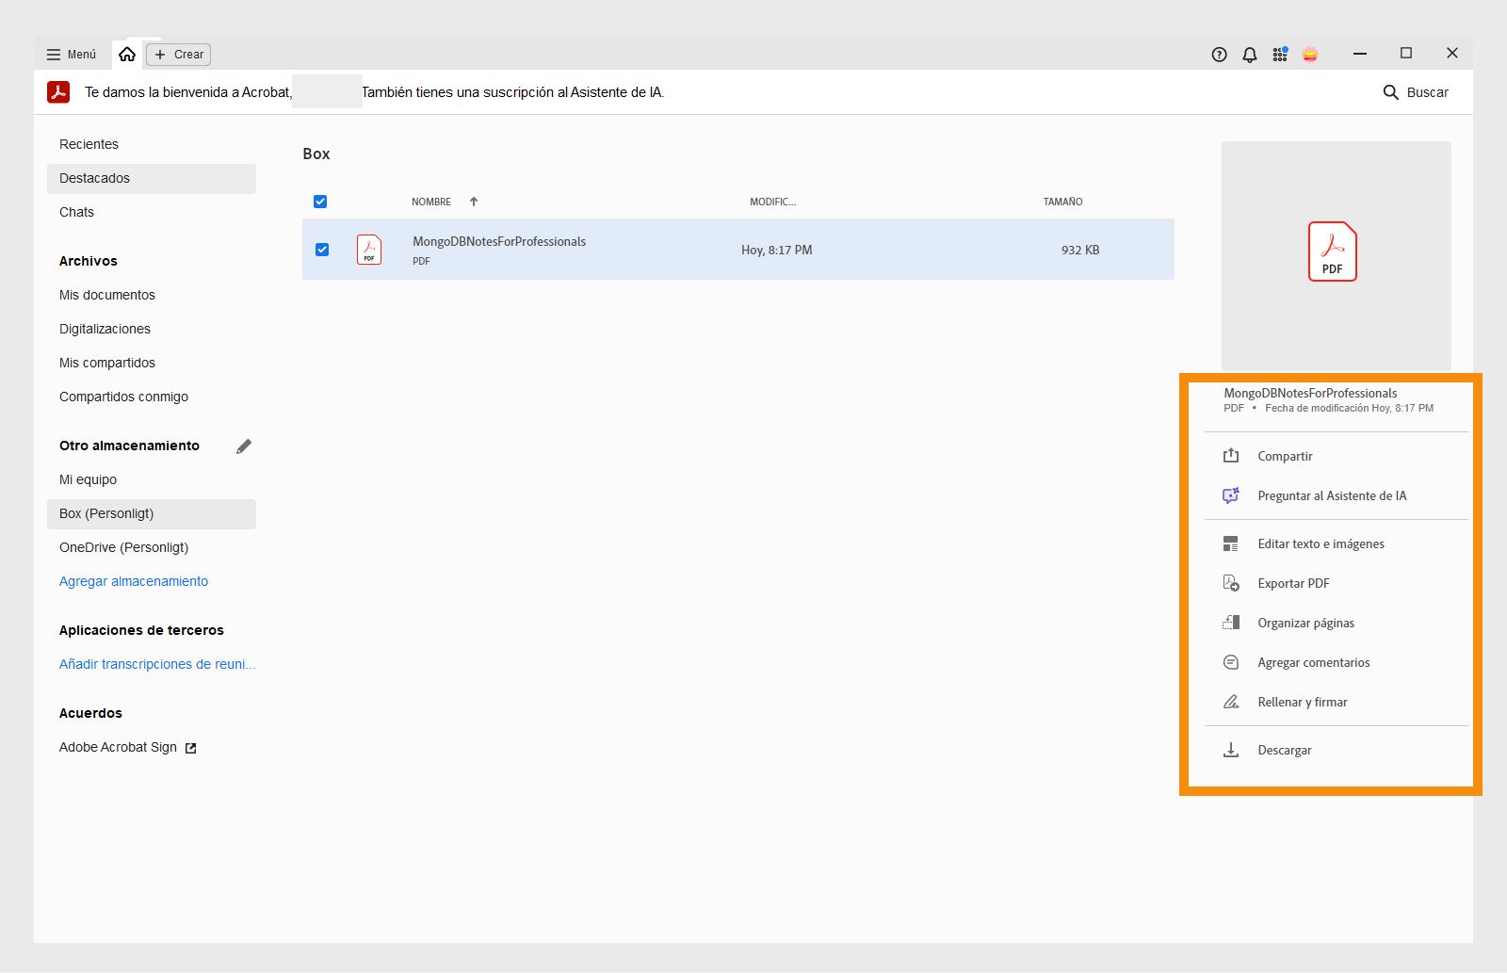Open the notifications bell icon
Screen dimensions: 1507x973
[x=1249, y=55]
